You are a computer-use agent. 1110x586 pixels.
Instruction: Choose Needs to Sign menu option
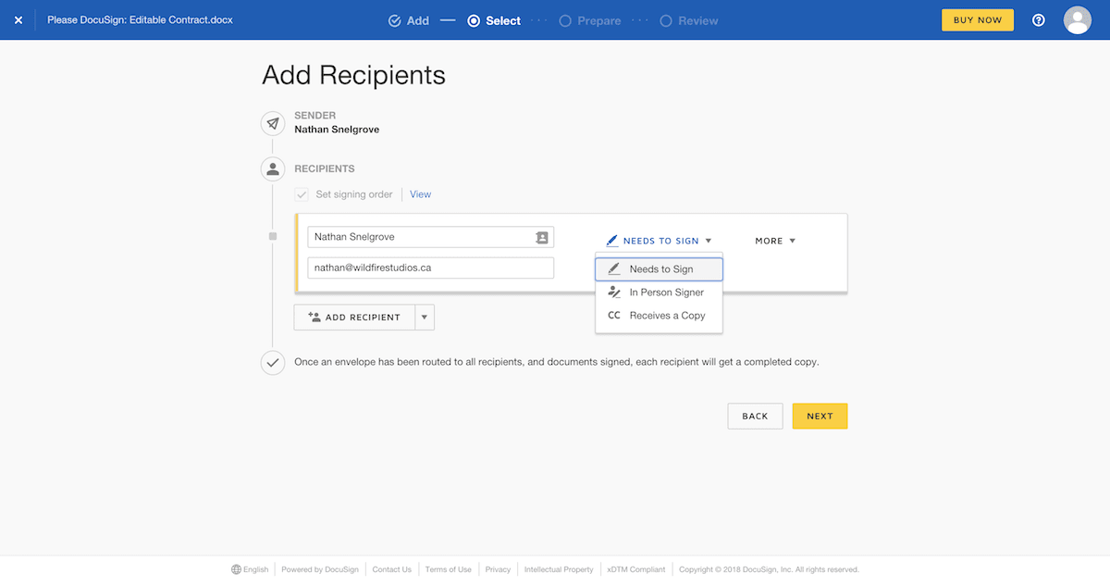click(660, 269)
